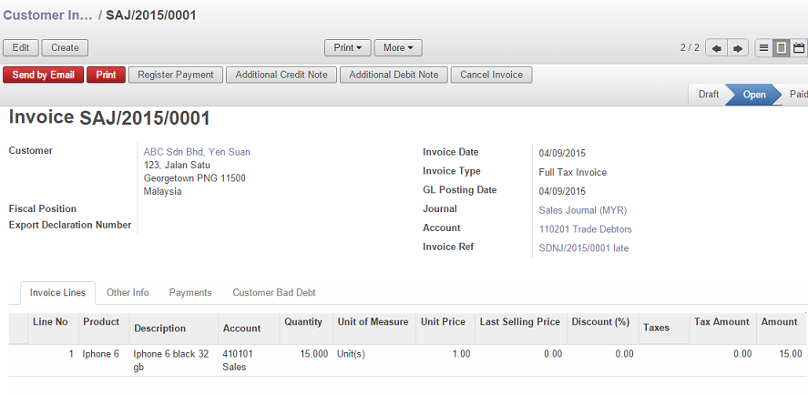
Task: Open the Other Info tab
Action: 128,293
